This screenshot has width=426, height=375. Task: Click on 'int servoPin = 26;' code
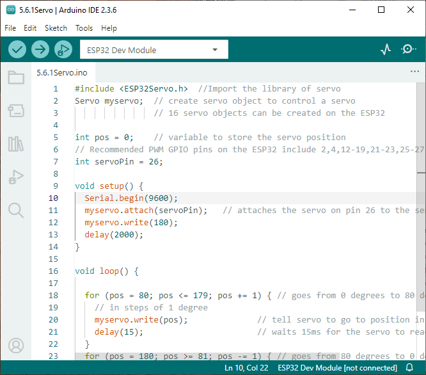click(119, 162)
